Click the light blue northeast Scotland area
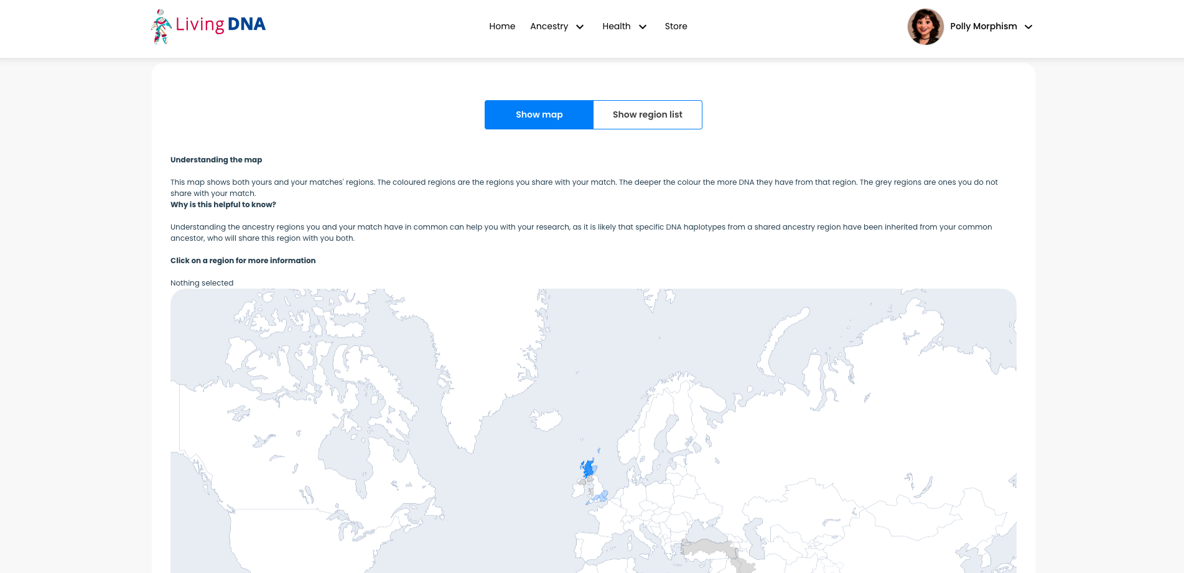The width and height of the screenshot is (1184, 573). pos(595,469)
